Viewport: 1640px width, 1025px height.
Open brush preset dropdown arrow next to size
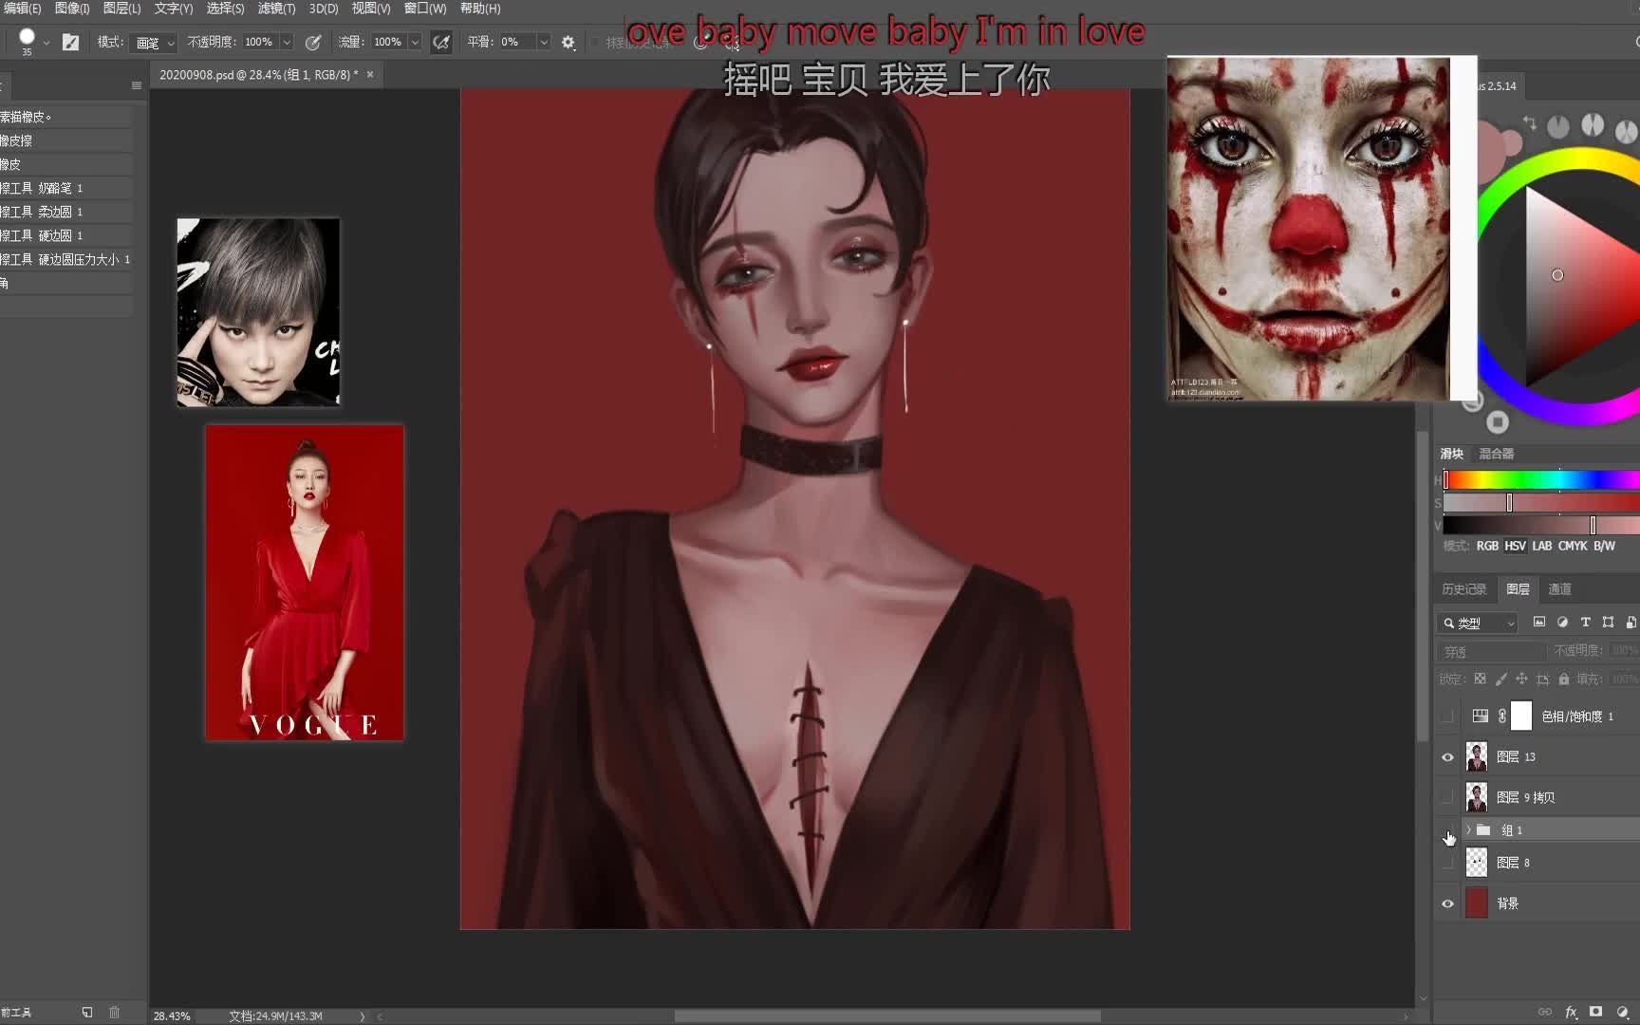[47, 43]
